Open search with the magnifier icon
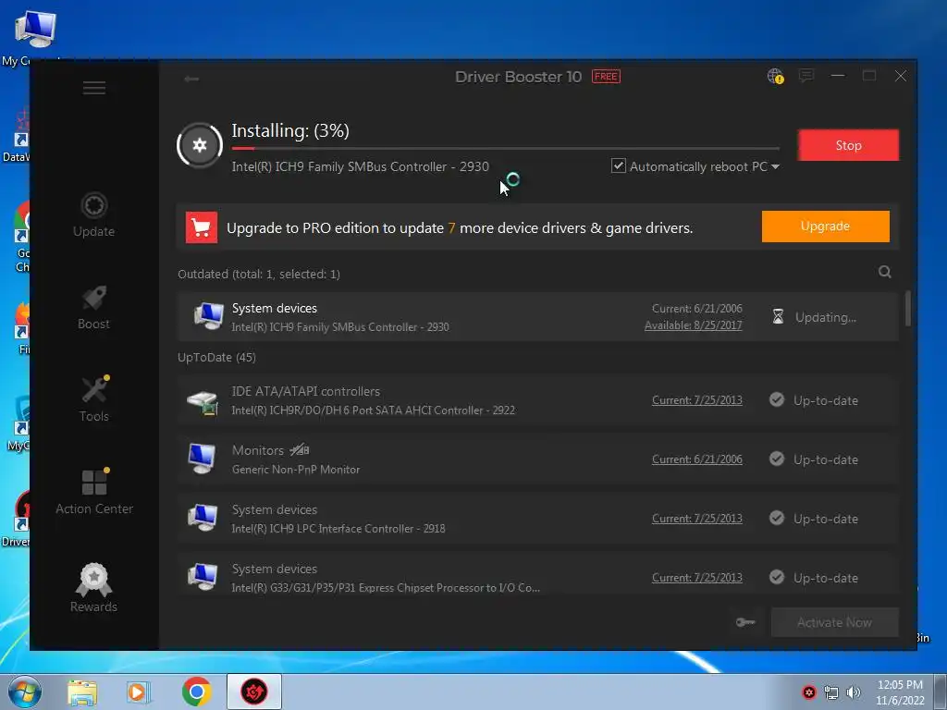 885,272
